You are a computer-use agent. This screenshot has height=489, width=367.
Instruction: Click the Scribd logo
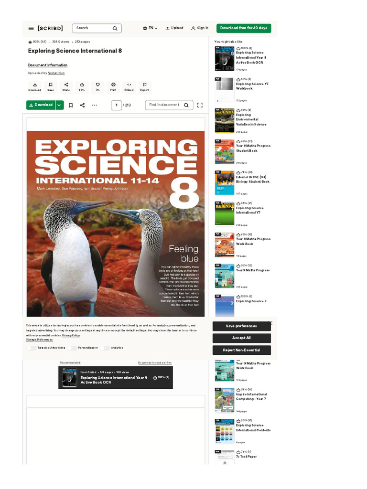[50, 28]
